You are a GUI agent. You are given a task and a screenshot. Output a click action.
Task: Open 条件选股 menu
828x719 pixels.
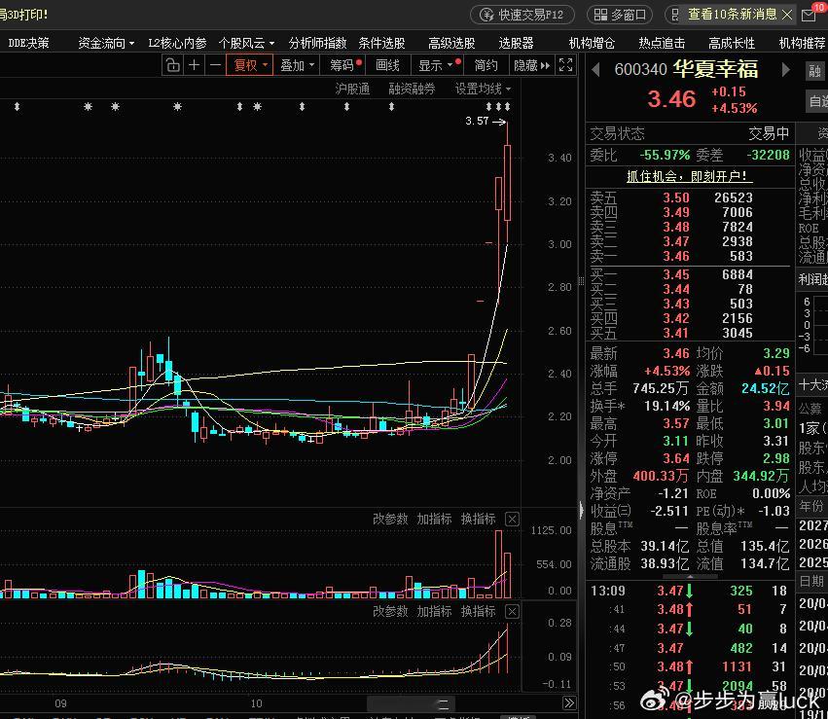pos(381,43)
